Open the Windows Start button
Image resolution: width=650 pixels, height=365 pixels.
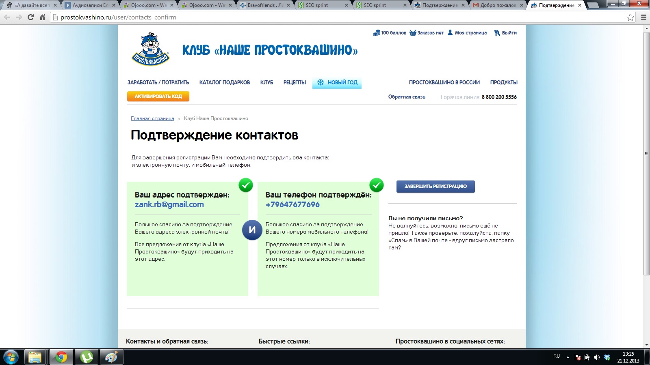pyautogui.click(x=11, y=357)
